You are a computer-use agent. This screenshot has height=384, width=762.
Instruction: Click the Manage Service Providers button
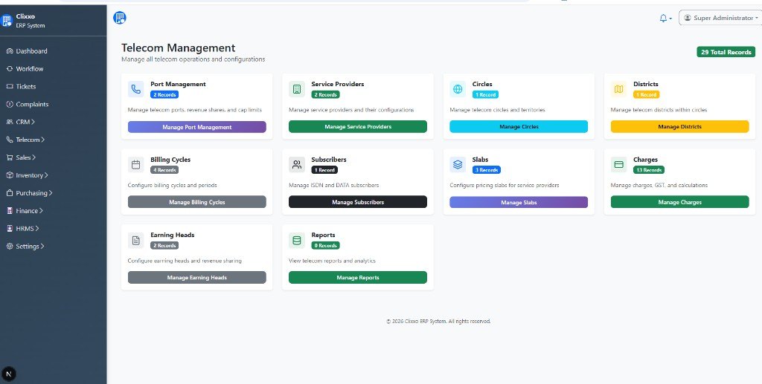358,126
